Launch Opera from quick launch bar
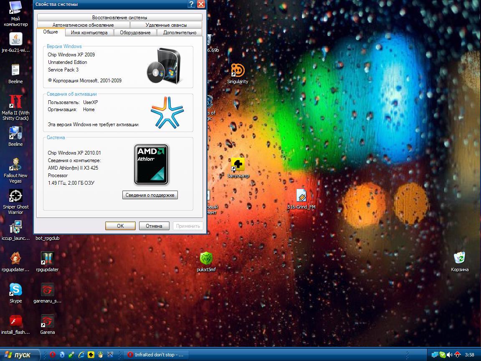The width and height of the screenshot is (481, 361). point(53,355)
